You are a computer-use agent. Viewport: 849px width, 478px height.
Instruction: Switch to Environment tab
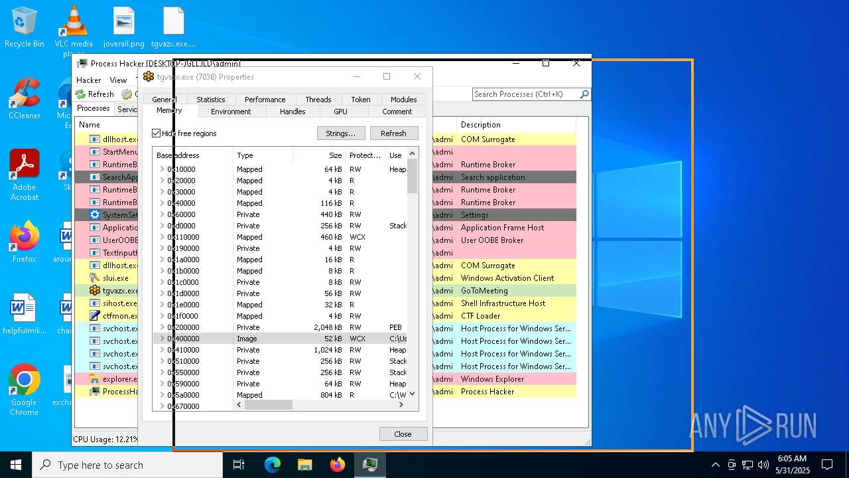pyautogui.click(x=231, y=112)
